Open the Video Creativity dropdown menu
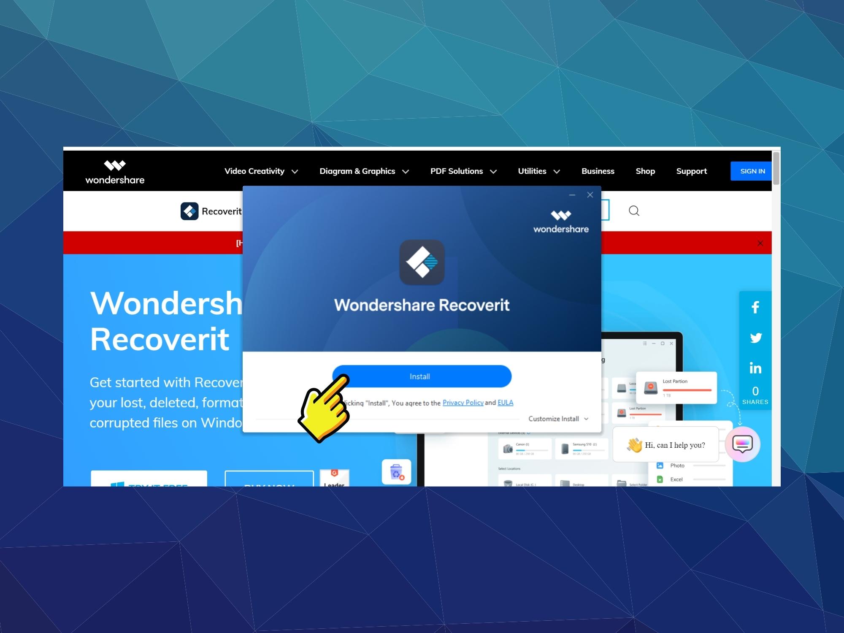 click(260, 171)
